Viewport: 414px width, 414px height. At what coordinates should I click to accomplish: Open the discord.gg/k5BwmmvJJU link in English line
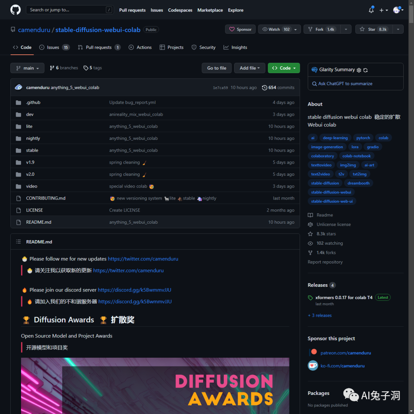135,290
